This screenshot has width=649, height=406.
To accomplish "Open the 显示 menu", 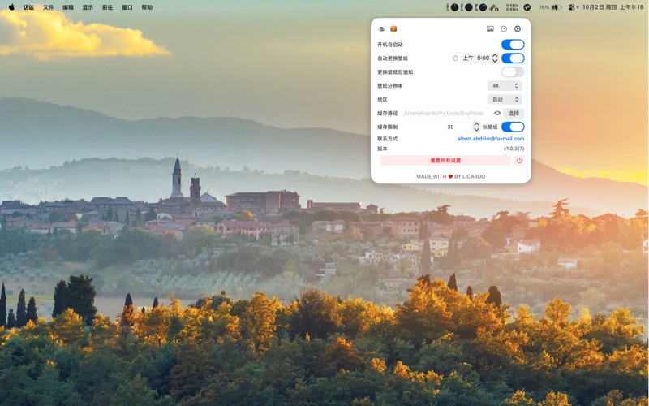I will tap(88, 7).
